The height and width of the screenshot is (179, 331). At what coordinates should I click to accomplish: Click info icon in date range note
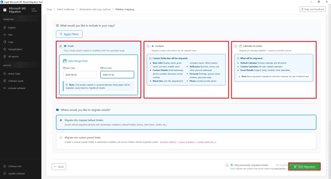[x=67, y=85]
